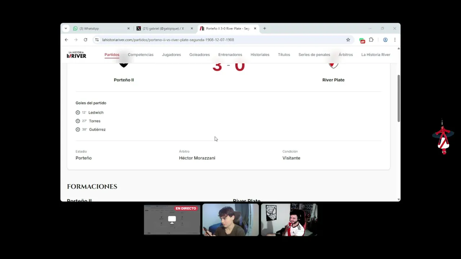Open the Historiales menu item
The image size is (461, 259).
260,55
